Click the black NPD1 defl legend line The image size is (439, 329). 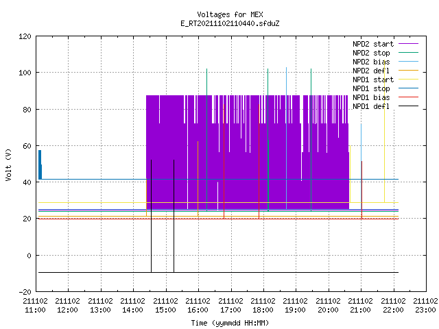click(x=408, y=106)
